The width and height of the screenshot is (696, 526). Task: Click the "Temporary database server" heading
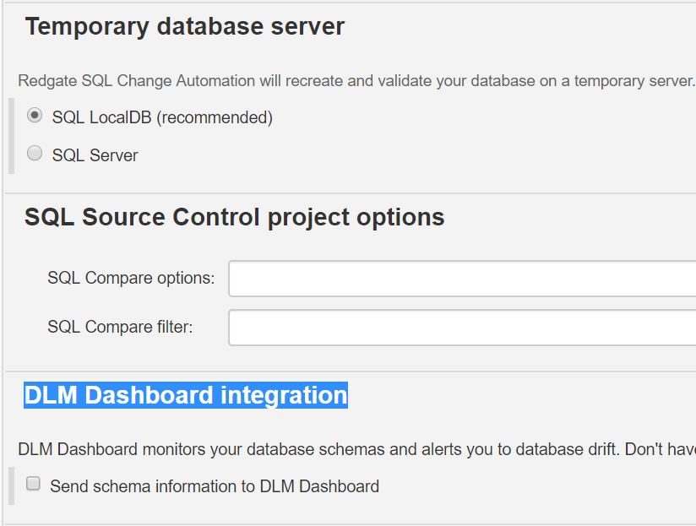tap(186, 26)
